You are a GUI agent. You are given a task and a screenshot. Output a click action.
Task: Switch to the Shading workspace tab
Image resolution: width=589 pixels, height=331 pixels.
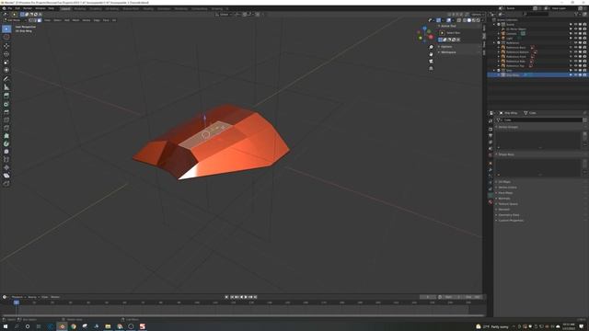[x=148, y=8]
